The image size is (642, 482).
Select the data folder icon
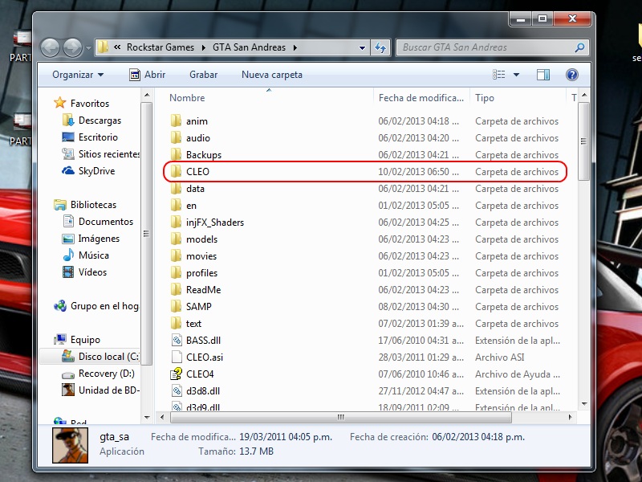(176, 188)
